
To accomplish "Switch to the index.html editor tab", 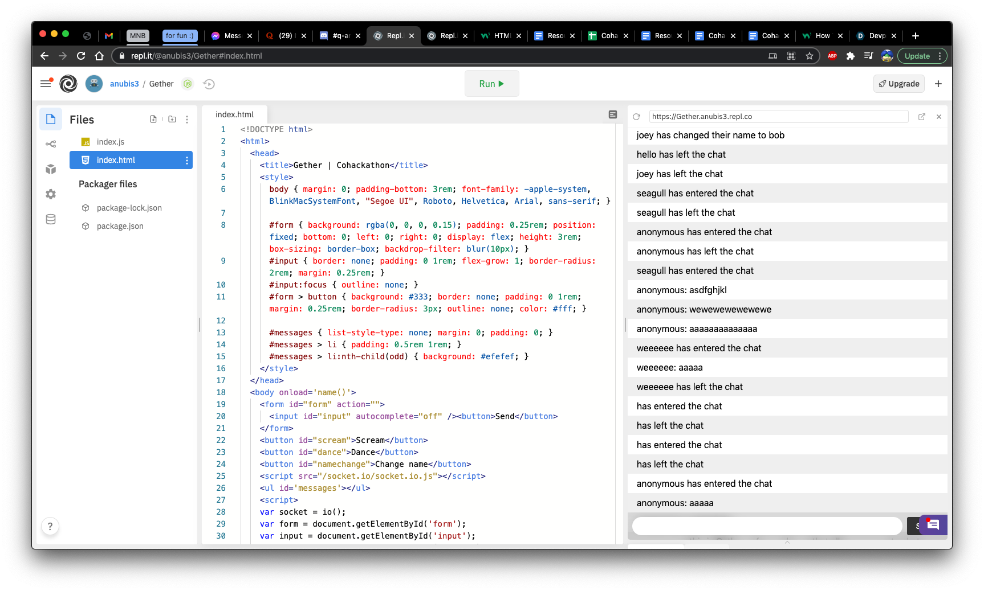I will pyautogui.click(x=235, y=114).
